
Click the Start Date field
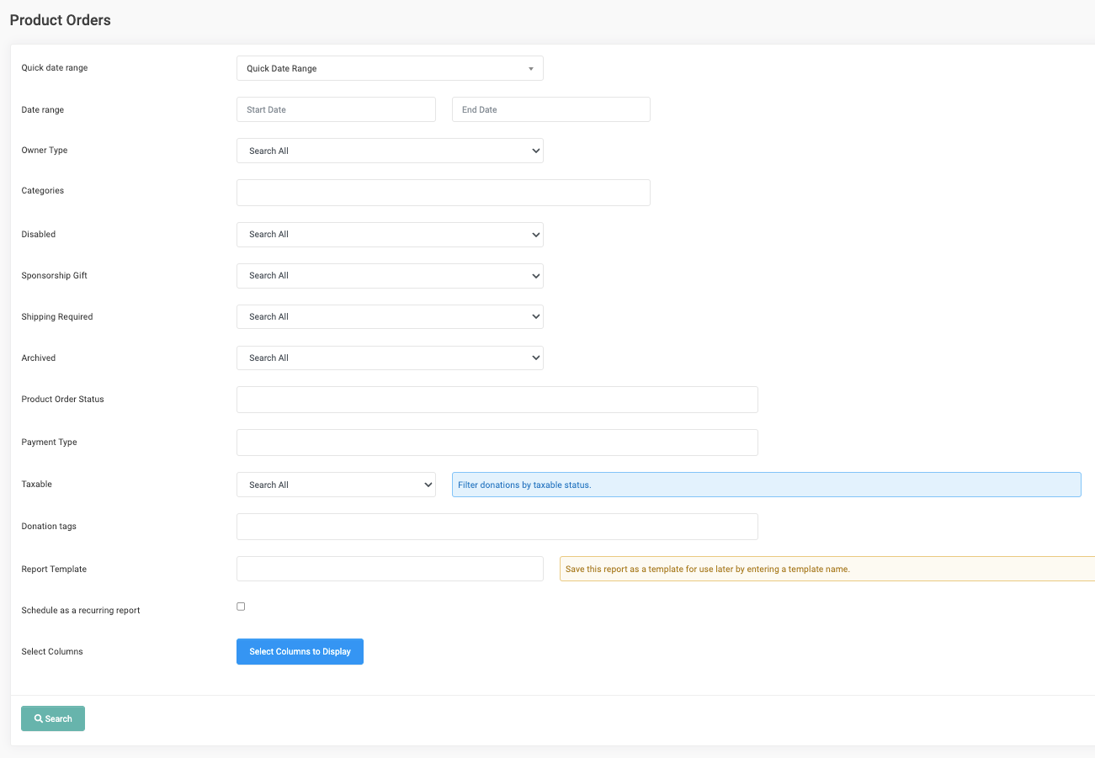point(335,109)
